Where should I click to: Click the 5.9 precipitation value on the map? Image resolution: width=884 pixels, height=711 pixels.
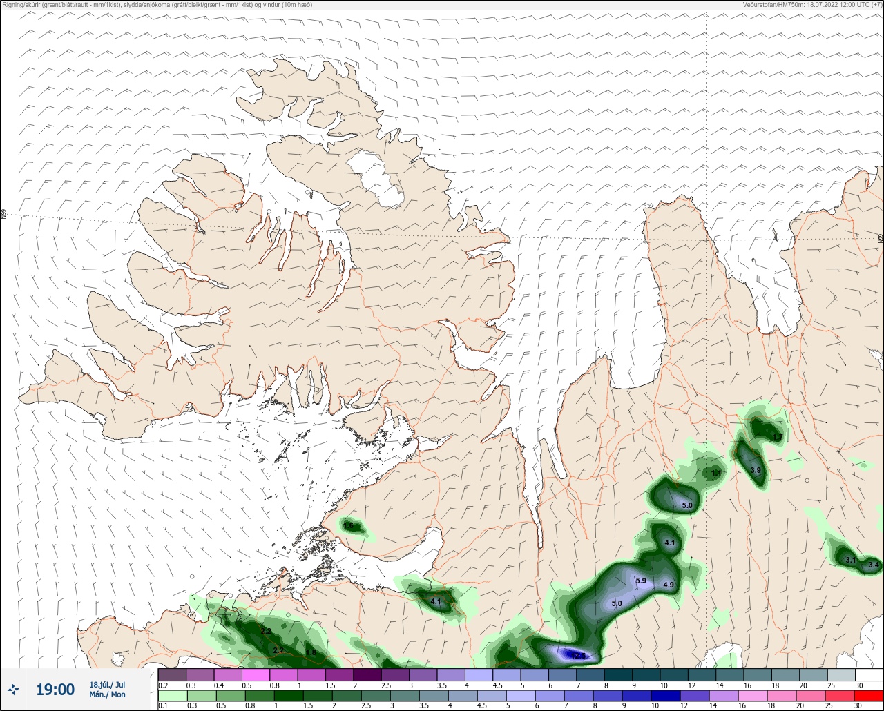coord(640,581)
